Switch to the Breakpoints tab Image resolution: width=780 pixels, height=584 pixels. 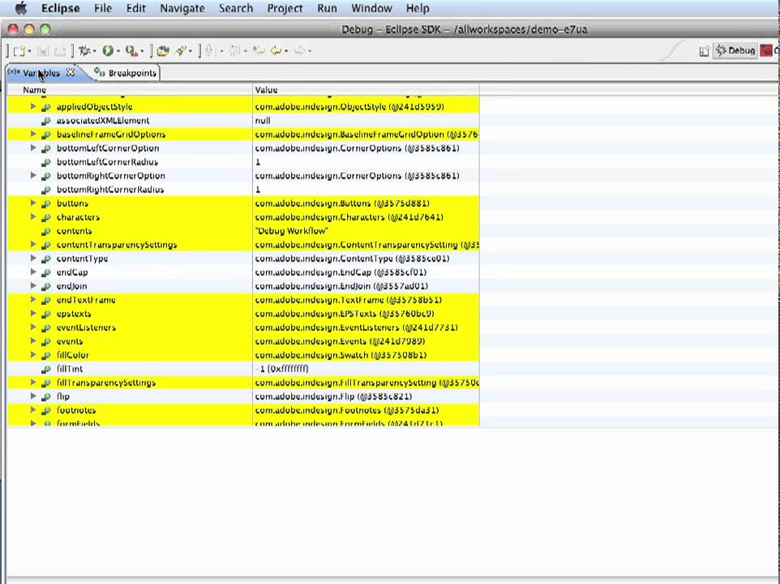[x=126, y=73]
